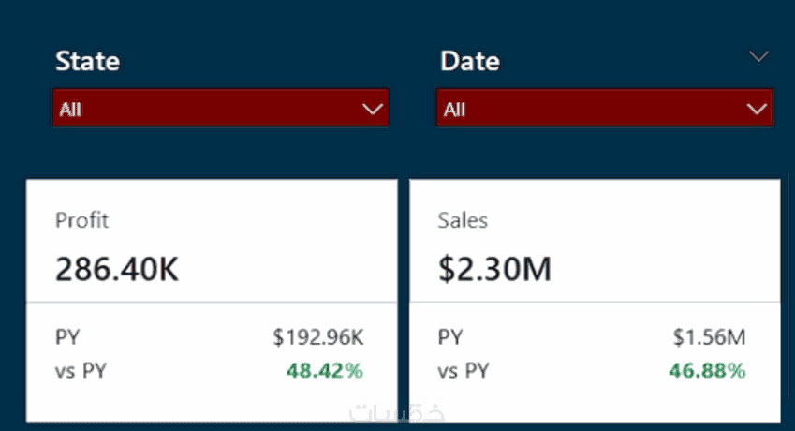Click the green 46.88% sales growth figure
This screenshot has height=431, width=795.
(x=707, y=370)
